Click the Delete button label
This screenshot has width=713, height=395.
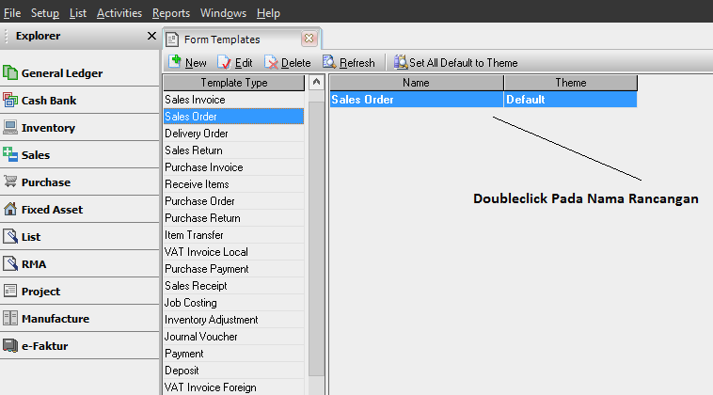(296, 63)
